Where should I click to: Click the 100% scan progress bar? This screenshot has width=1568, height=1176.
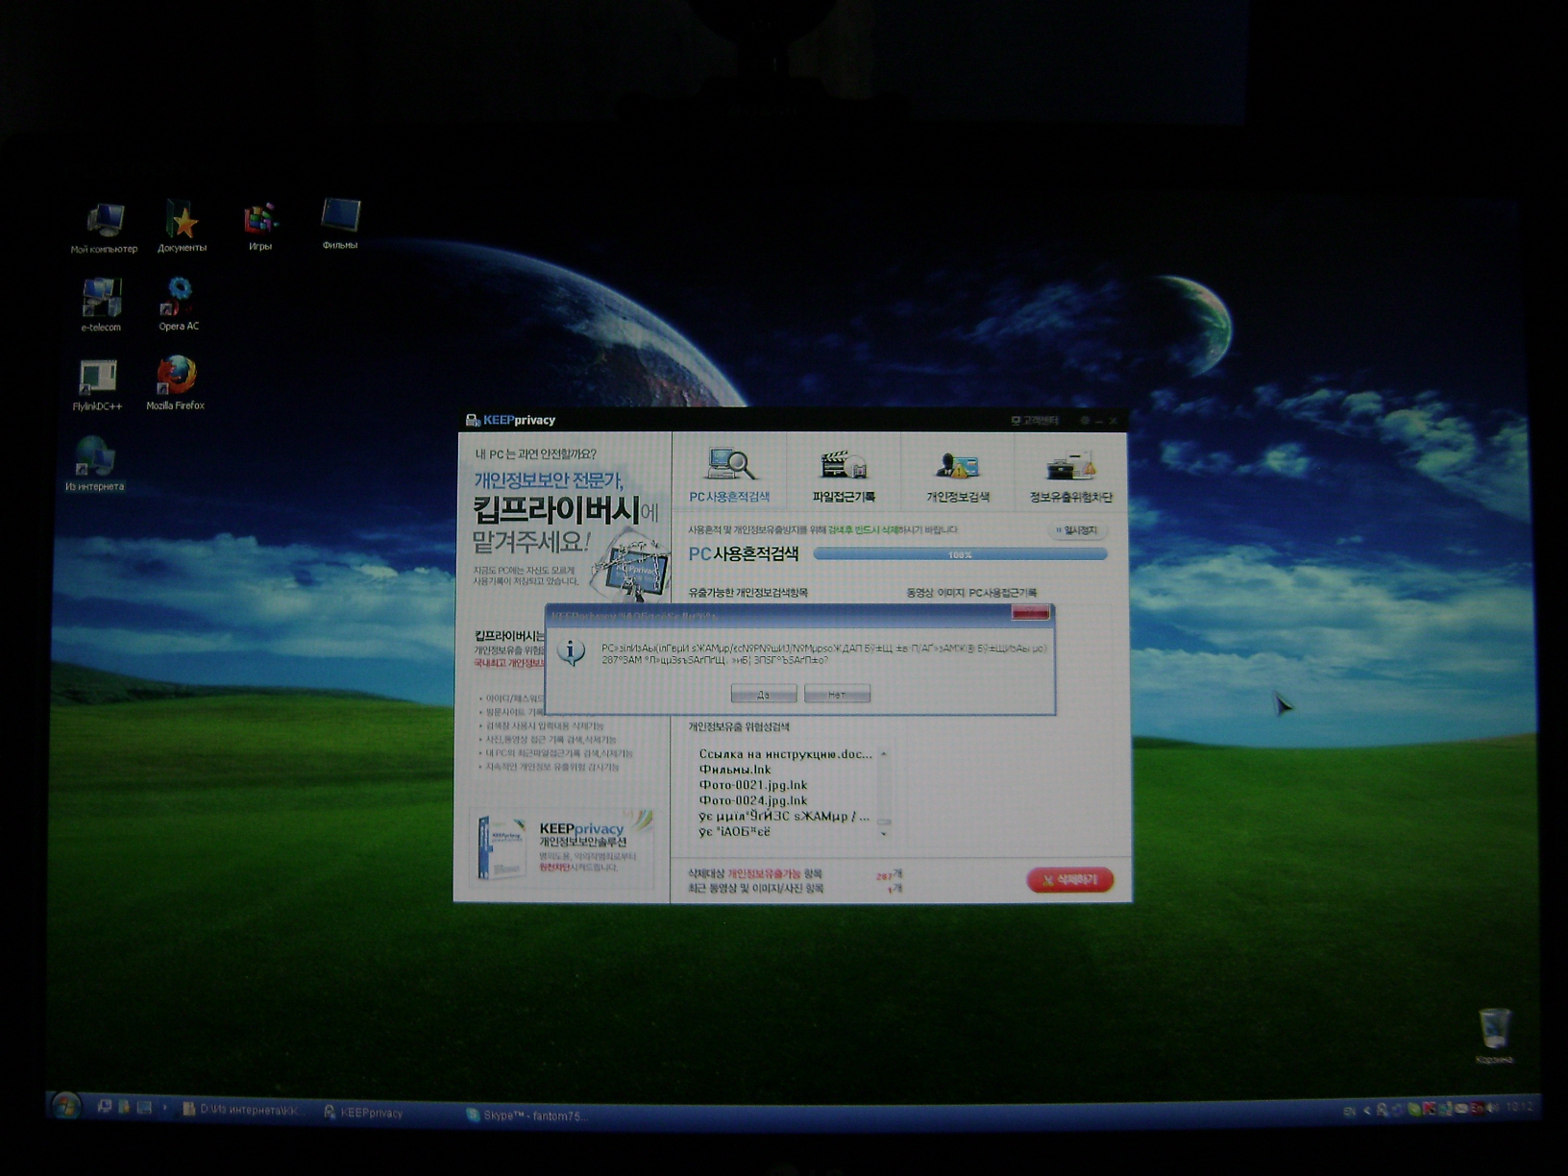[959, 554]
